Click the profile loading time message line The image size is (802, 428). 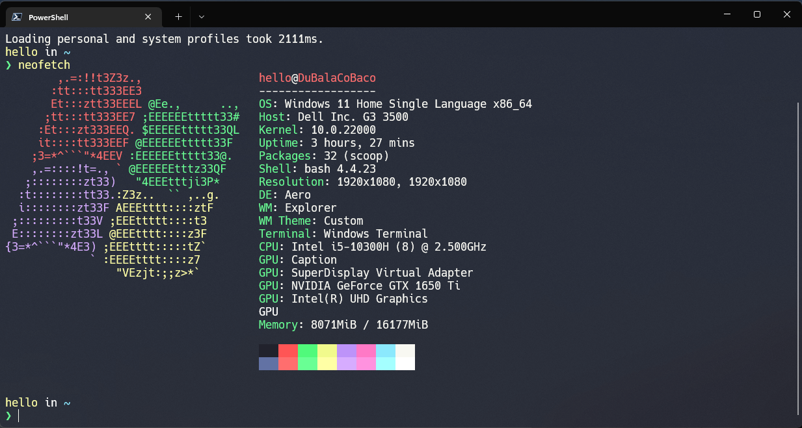pyautogui.click(x=165, y=39)
